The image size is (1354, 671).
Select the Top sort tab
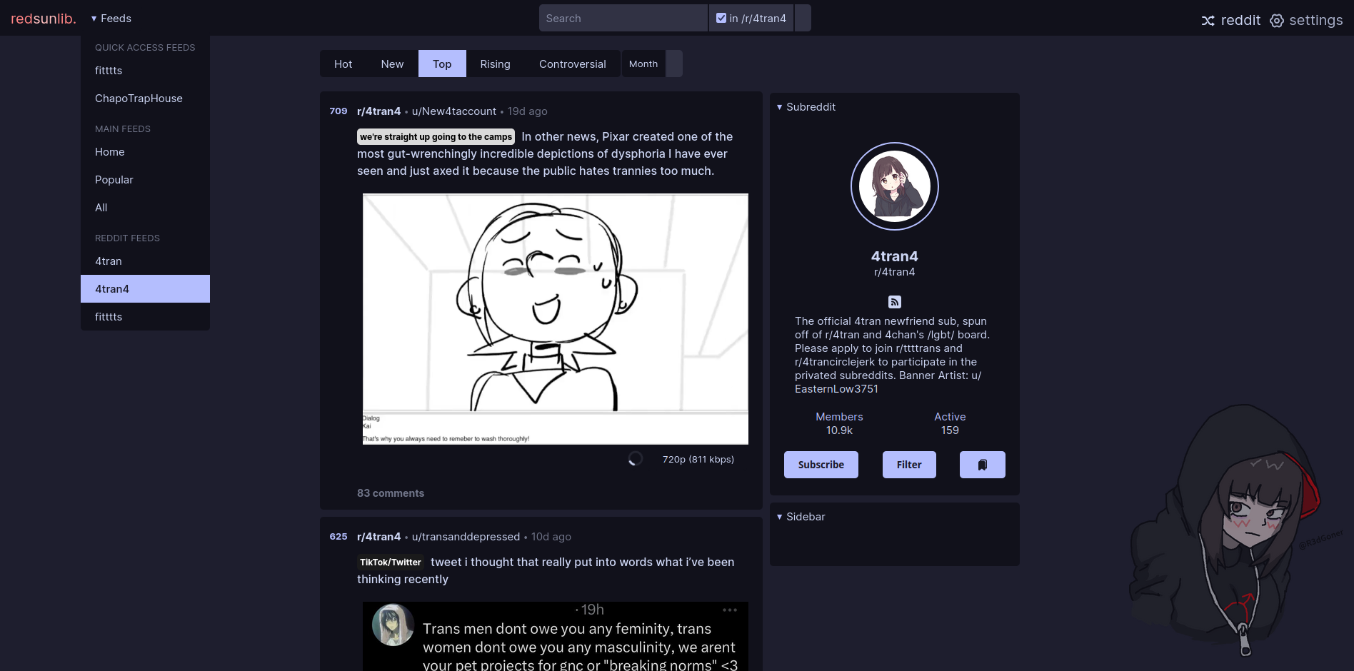[442, 64]
